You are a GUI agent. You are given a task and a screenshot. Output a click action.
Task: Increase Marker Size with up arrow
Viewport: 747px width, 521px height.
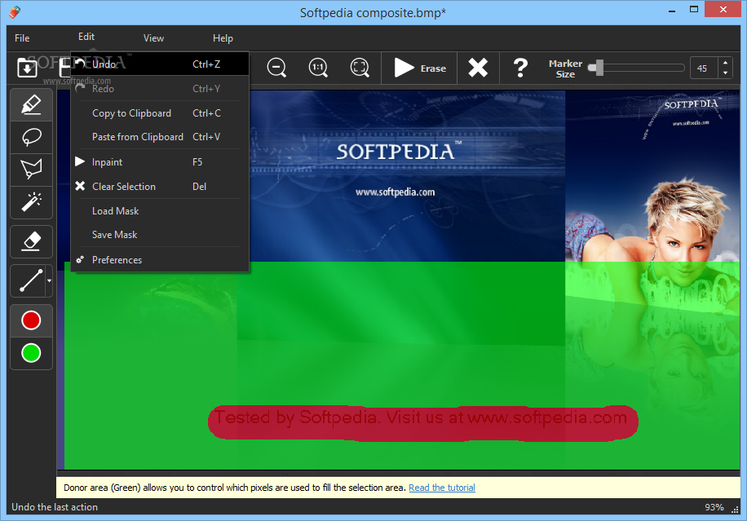click(x=725, y=63)
